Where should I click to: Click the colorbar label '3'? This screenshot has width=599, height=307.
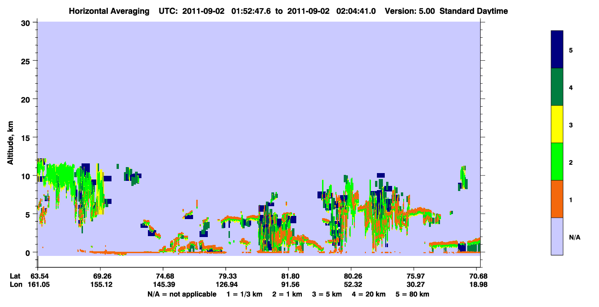[571, 125]
